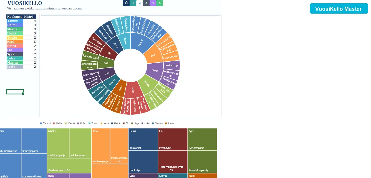
Task: Click the Kvartaaliraportti Q1 treemap tile
Action: point(69,166)
